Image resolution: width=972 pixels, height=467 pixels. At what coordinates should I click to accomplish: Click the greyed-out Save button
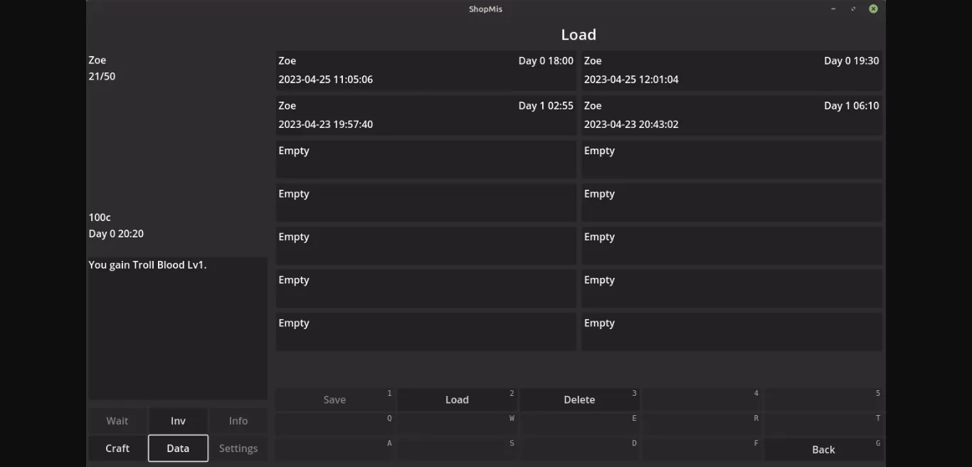[334, 399]
